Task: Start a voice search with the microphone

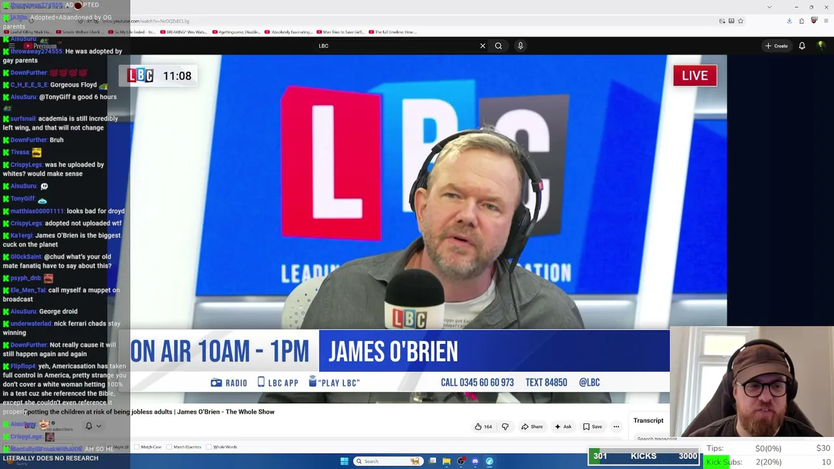Action: (520, 46)
